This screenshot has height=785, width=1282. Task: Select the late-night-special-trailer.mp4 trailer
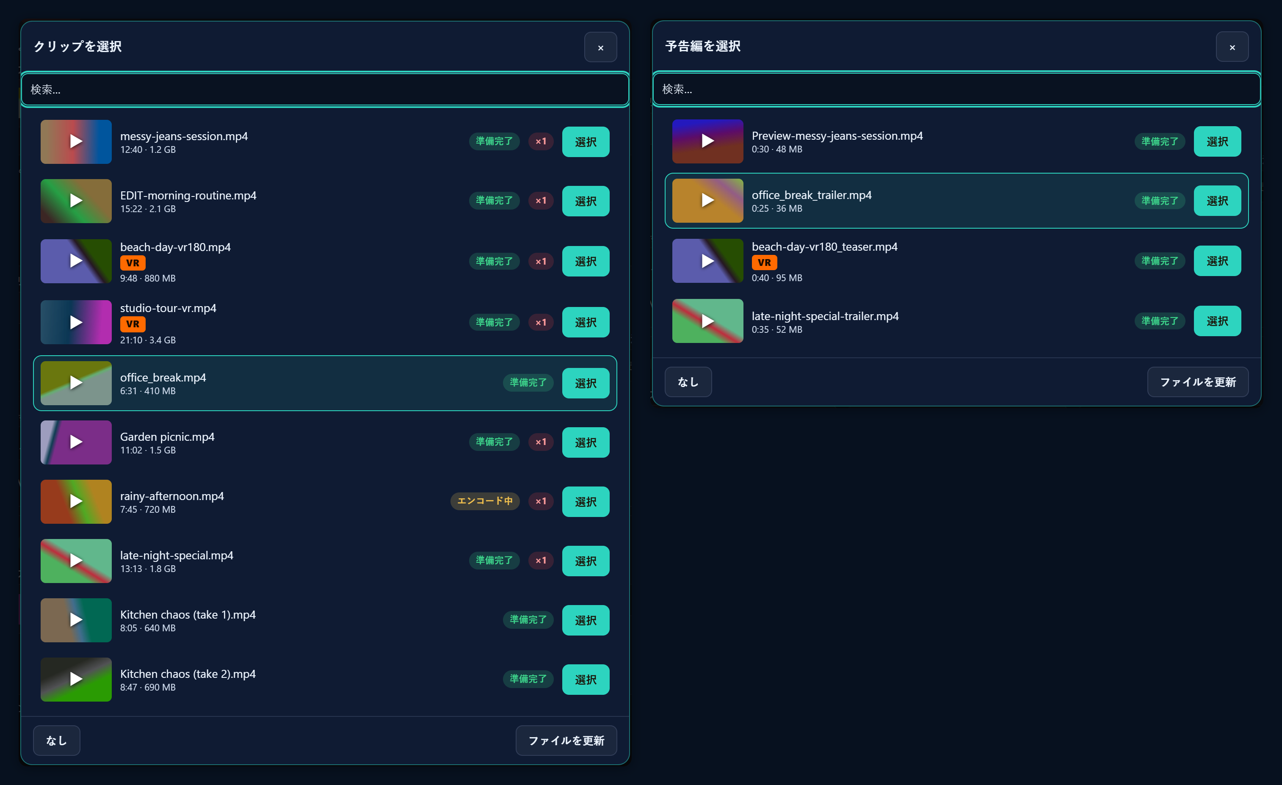pos(1217,321)
